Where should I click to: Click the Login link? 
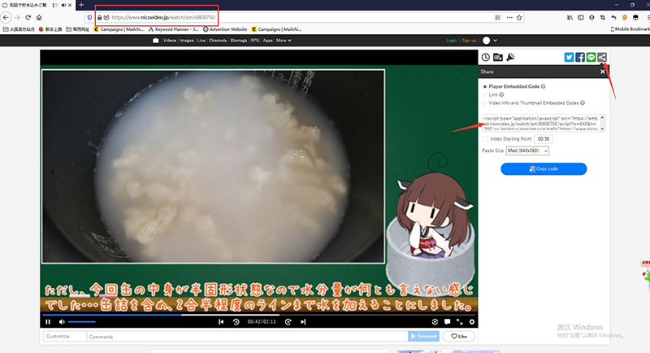[452, 41]
